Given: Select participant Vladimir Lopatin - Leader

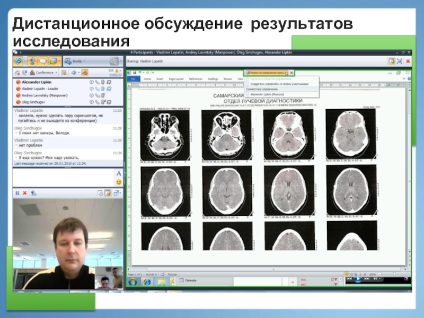Looking at the screenshot, I should 40,89.
